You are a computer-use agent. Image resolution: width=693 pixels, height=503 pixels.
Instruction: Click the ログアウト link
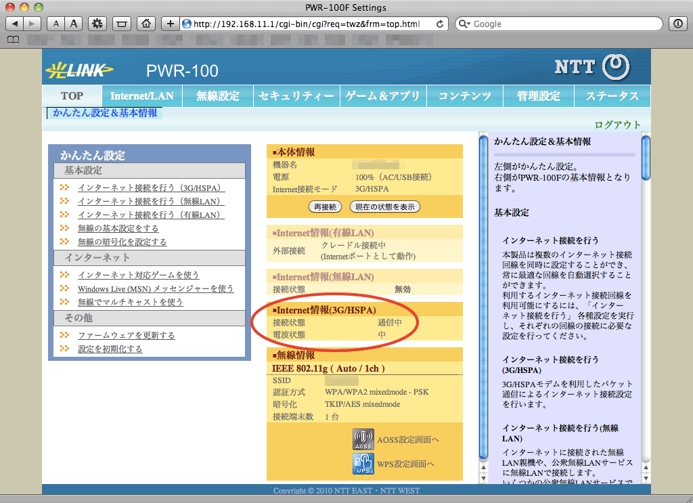(617, 125)
